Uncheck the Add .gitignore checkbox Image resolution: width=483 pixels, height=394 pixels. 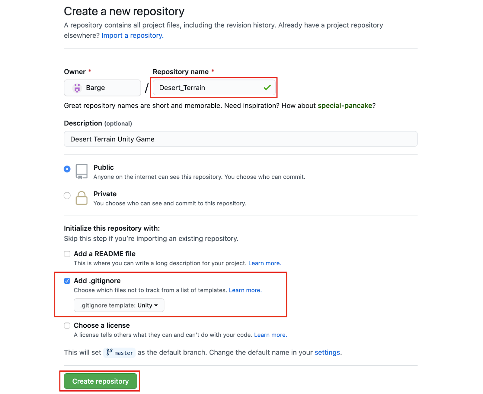coord(67,281)
